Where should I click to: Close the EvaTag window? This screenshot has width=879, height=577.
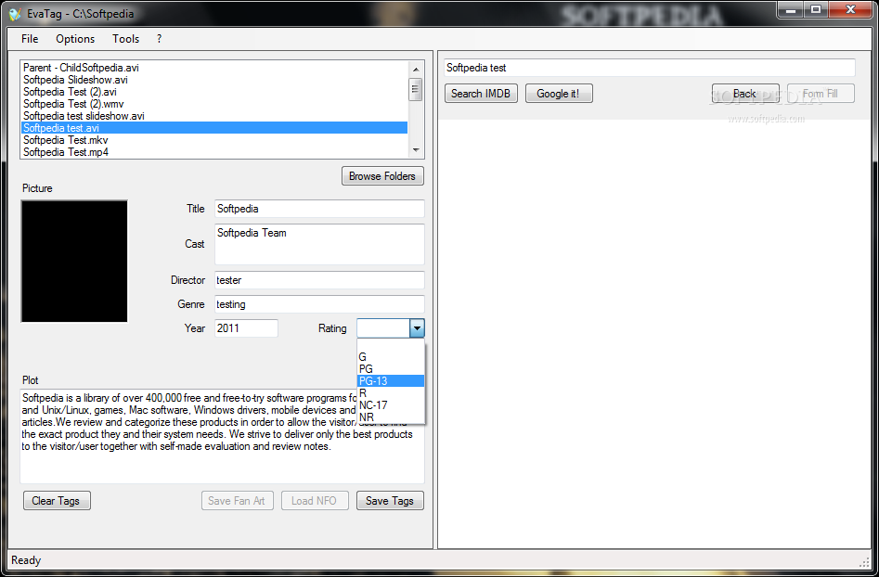click(850, 9)
